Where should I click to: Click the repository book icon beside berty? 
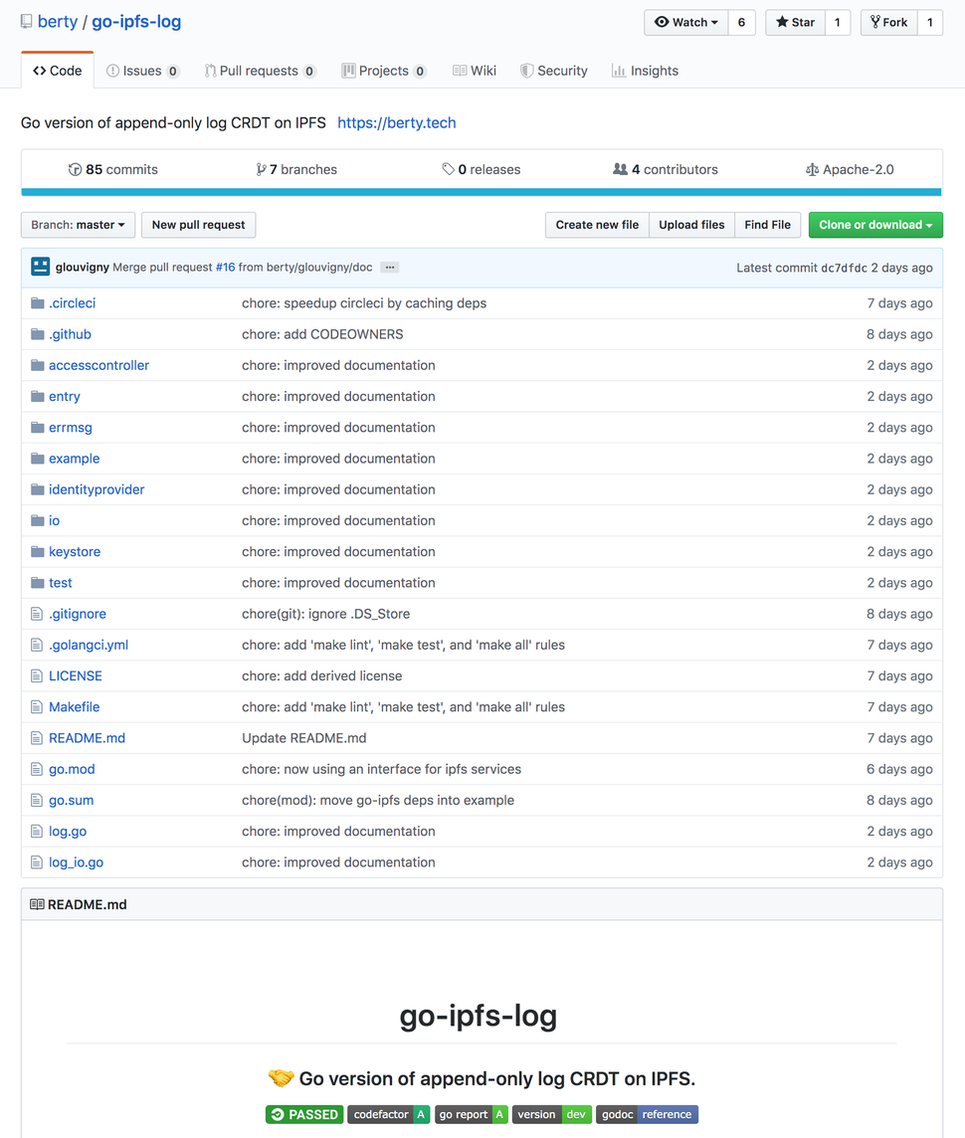tap(26, 22)
